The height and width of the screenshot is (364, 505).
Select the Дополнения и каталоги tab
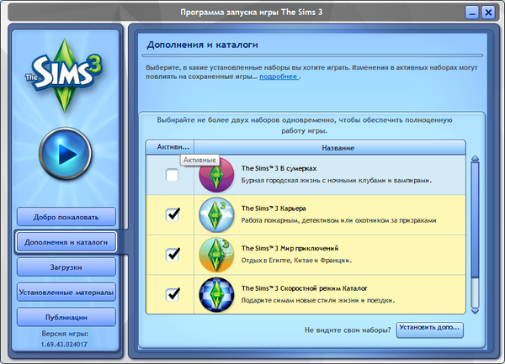65,242
